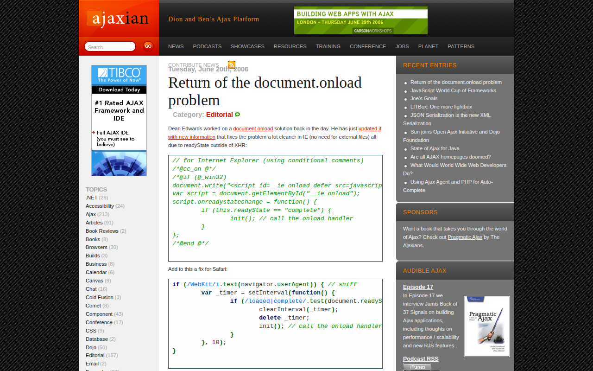Image resolution: width=593 pixels, height=371 pixels.
Task: Open the PODCASTS menu item
Action: click(x=207, y=46)
